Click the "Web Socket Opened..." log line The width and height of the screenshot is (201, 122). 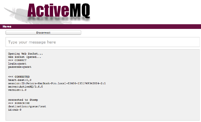(x=24, y=57)
